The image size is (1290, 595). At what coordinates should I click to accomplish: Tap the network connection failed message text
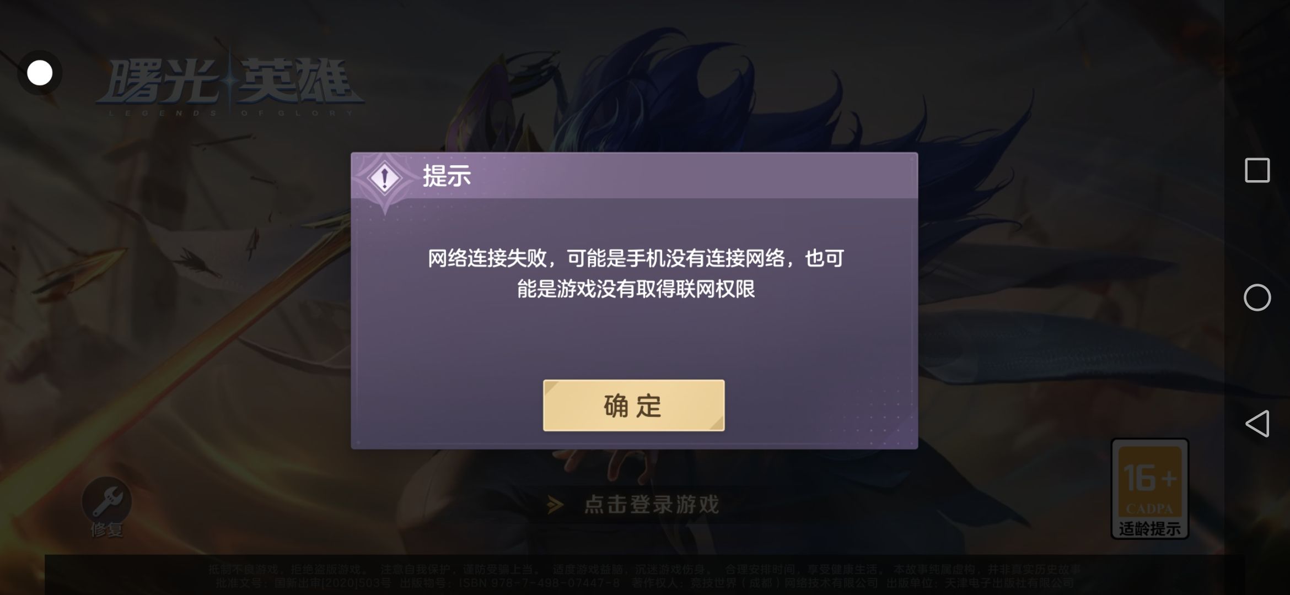pos(636,273)
